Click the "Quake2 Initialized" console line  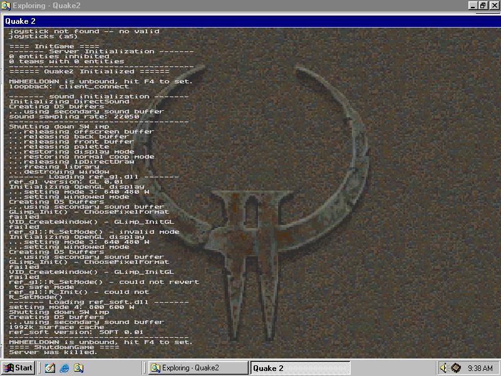89,71
